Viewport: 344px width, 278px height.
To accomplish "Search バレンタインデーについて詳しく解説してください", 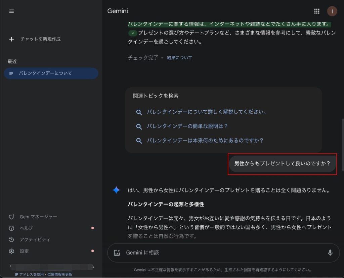I will click(207, 112).
